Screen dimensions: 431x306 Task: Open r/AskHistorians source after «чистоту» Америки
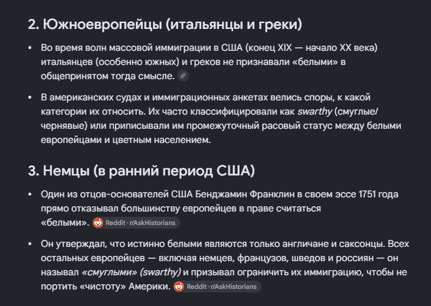217,287
